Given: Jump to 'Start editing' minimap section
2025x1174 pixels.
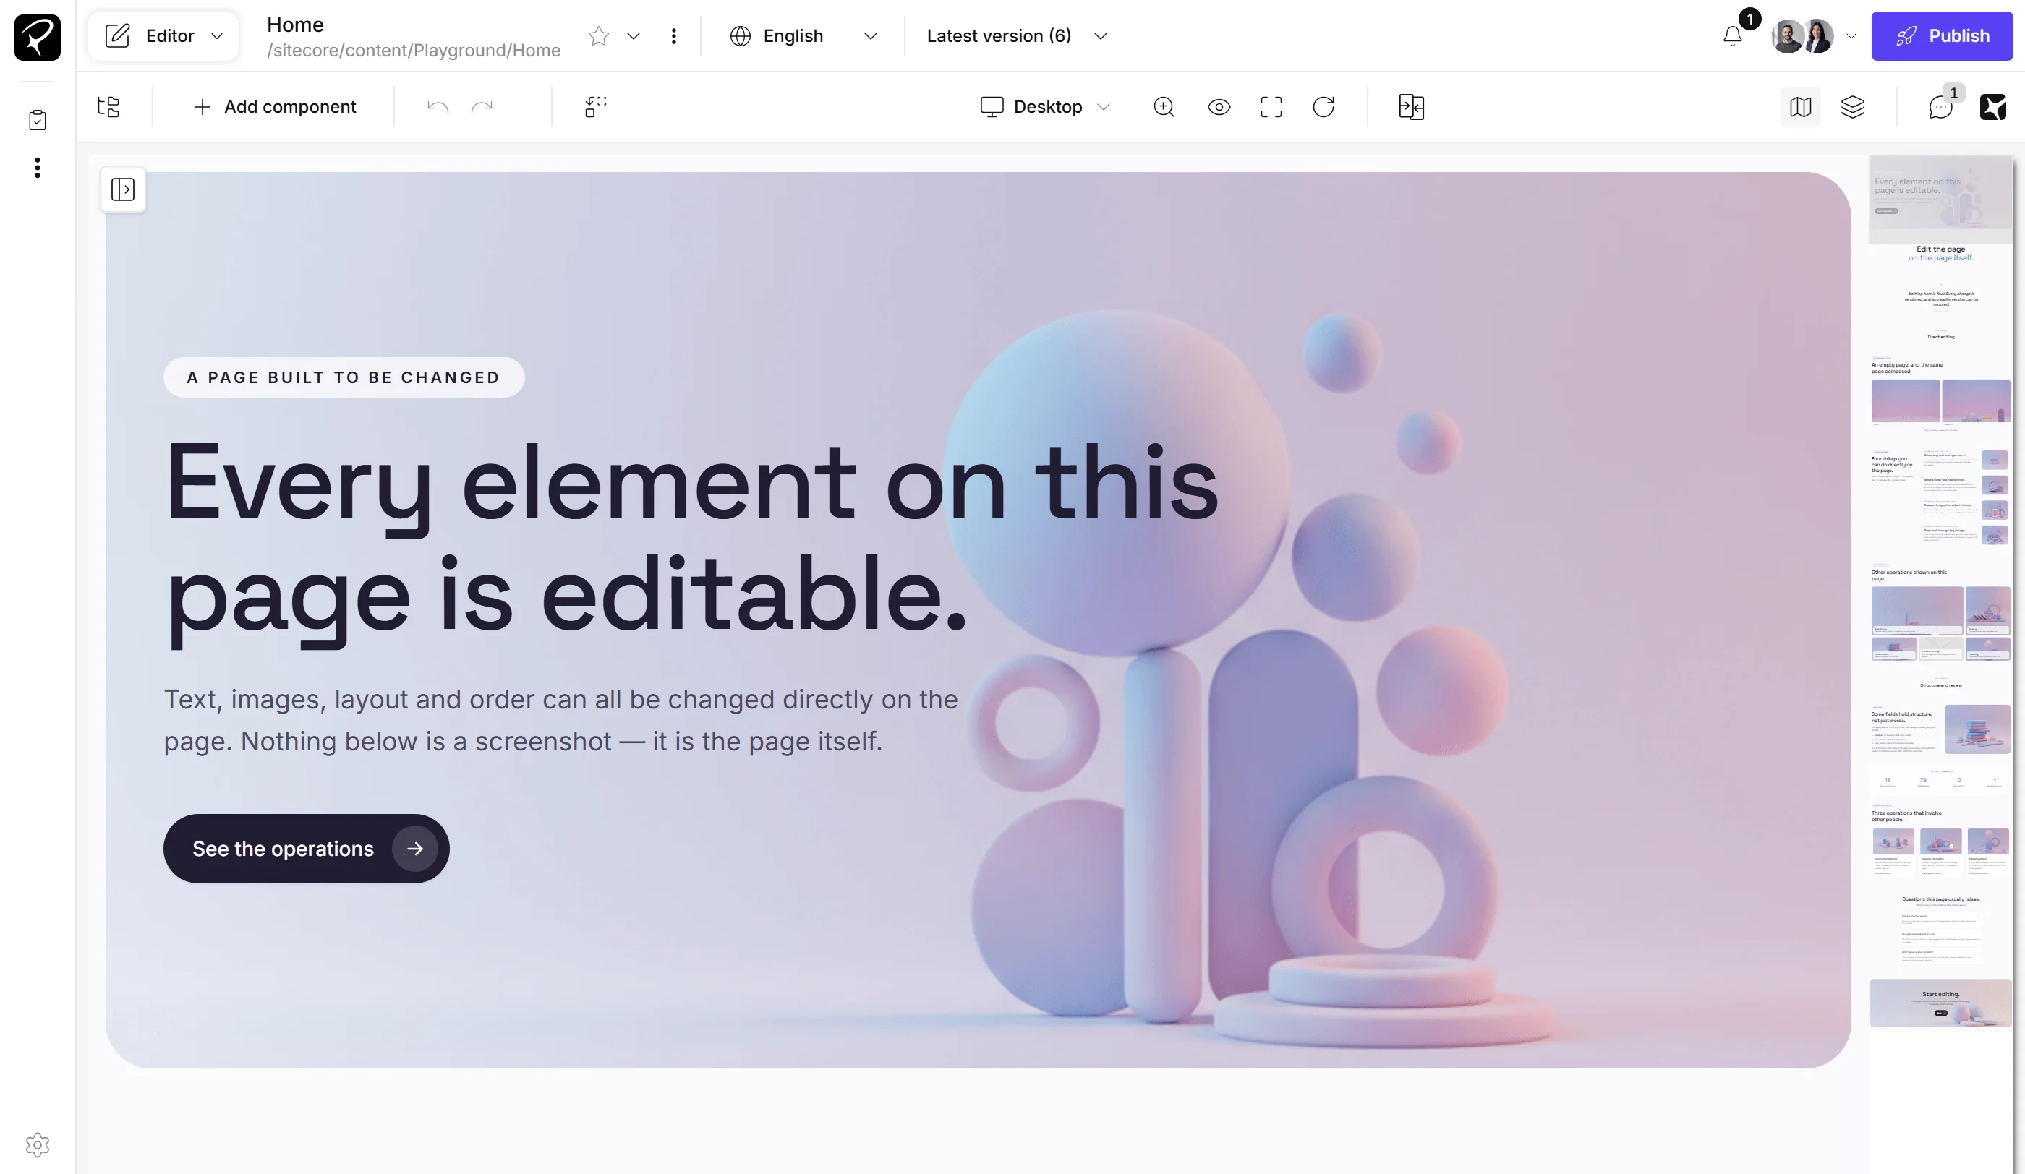Looking at the screenshot, I should 1940,1003.
